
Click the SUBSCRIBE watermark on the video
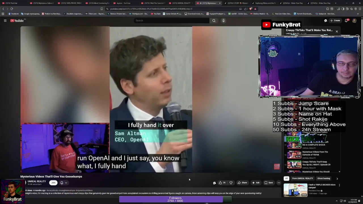277,166
